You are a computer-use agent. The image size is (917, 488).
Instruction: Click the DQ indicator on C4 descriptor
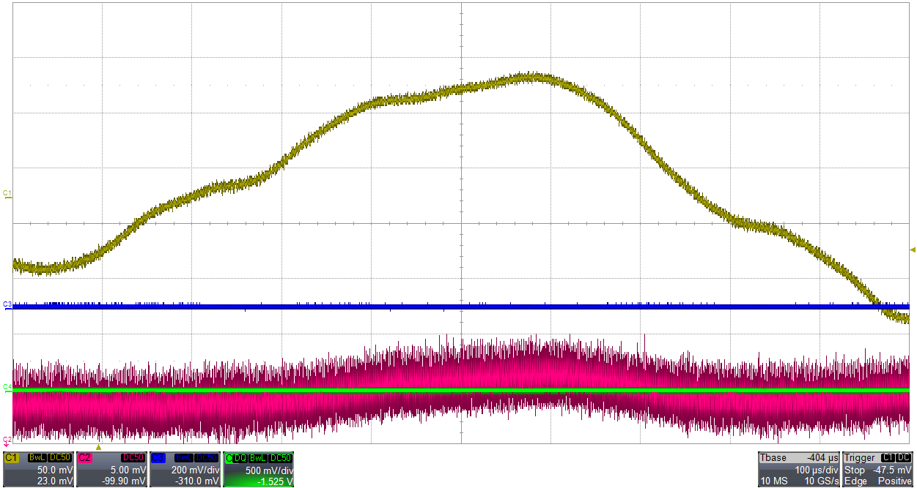tap(240, 458)
